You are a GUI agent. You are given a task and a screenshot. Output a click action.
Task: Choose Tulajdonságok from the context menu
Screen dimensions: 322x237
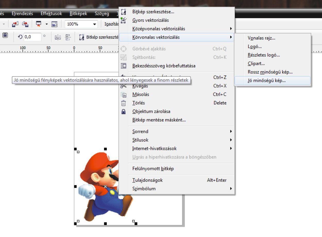(176, 180)
